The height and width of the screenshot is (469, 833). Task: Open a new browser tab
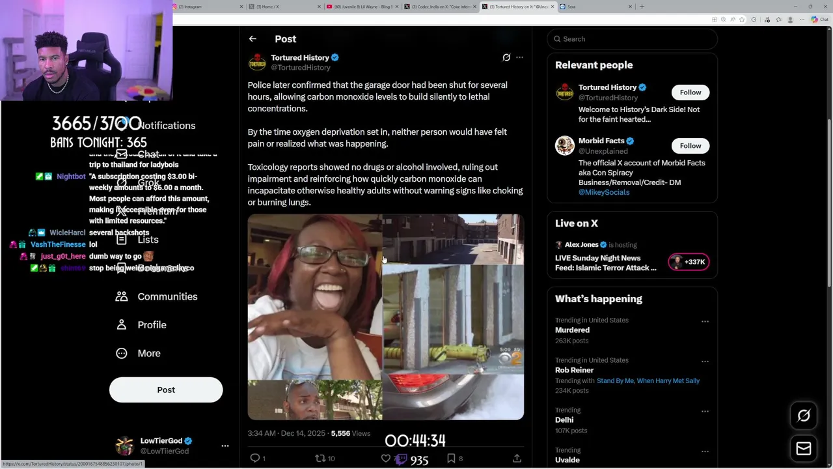[642, 7]
